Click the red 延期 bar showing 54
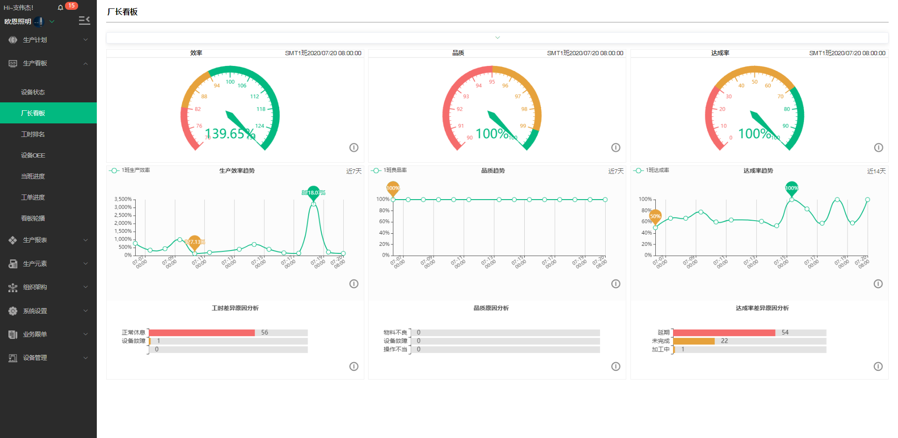The width and height of the screenshot is (898, 438). point(724,333)
